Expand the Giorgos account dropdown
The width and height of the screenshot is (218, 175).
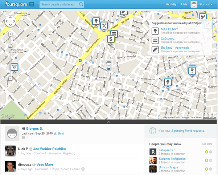tap(205, 4)
